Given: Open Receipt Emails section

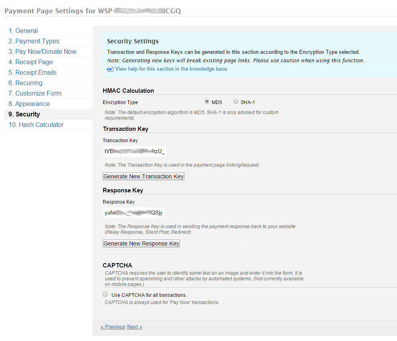Looking at the screenshot, I should click(x=32, y=73).
